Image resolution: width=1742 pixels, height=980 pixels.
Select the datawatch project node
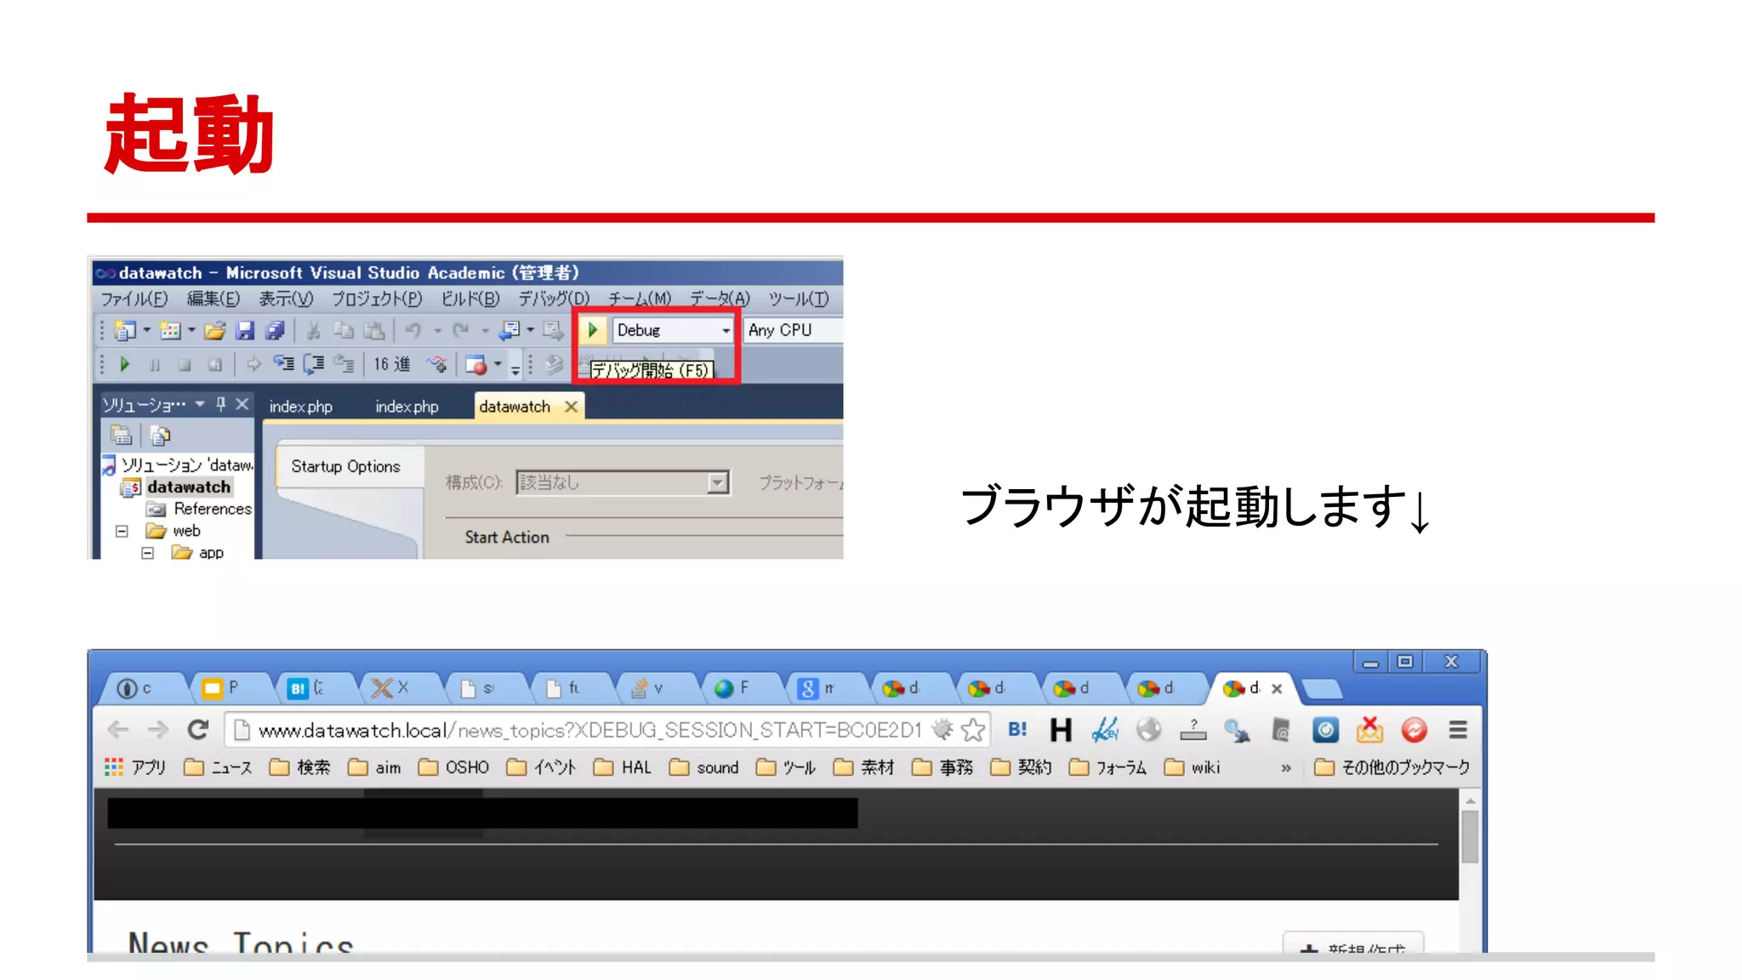188,487
